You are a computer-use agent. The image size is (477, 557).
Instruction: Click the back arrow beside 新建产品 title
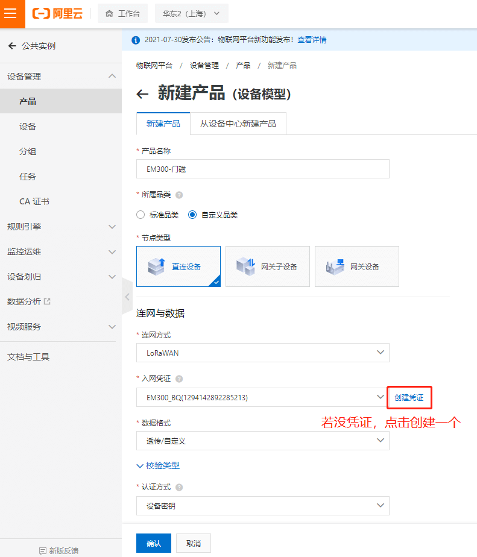pyautogui.click(x=142, y=94)
